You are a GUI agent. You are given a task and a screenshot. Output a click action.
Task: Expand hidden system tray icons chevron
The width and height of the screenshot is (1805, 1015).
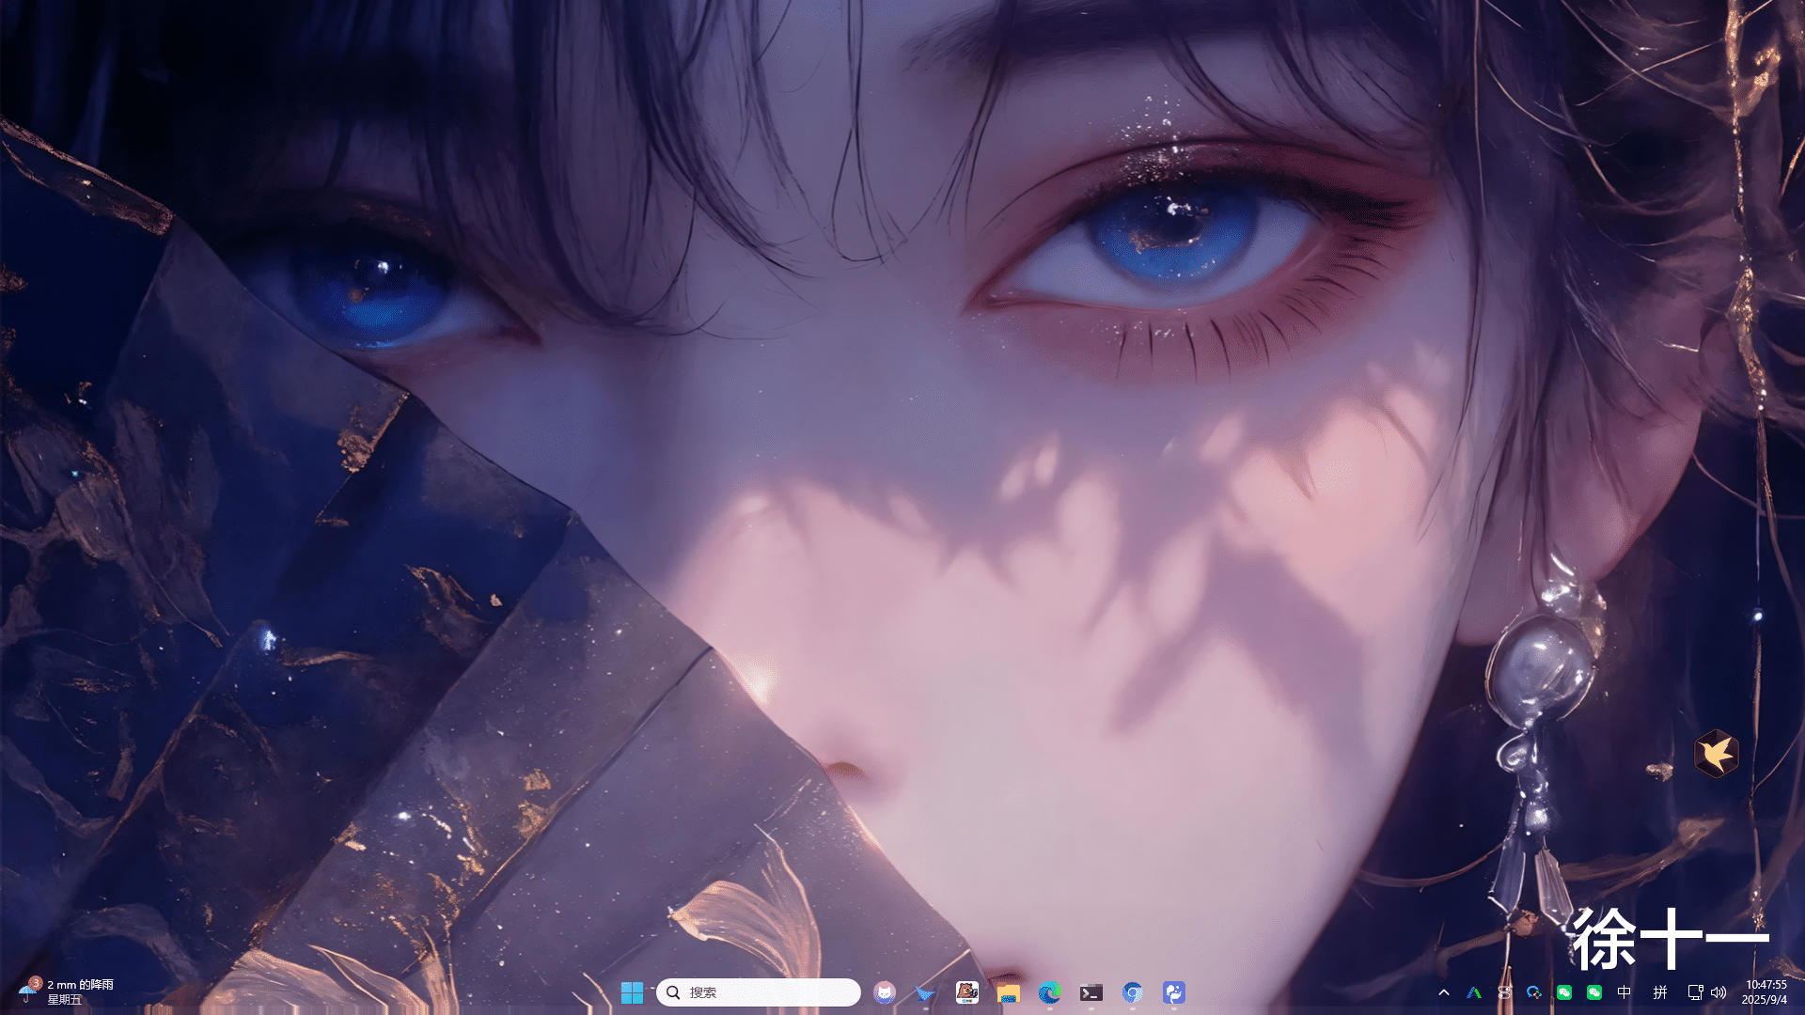[x=1444, y=992]
